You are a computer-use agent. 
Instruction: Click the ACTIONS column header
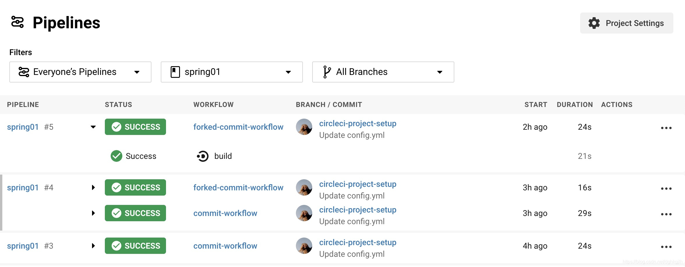pyautogui.click(x=617, y=105)
